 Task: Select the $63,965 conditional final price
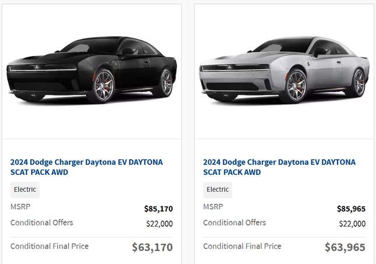coord(345,247)
